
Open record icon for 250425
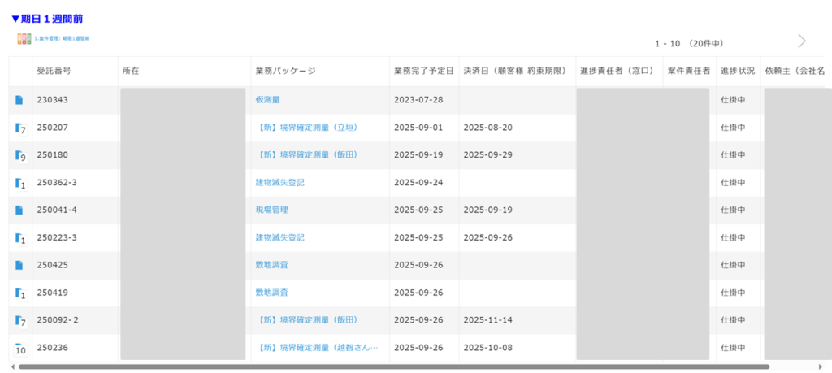pos(19,265)
